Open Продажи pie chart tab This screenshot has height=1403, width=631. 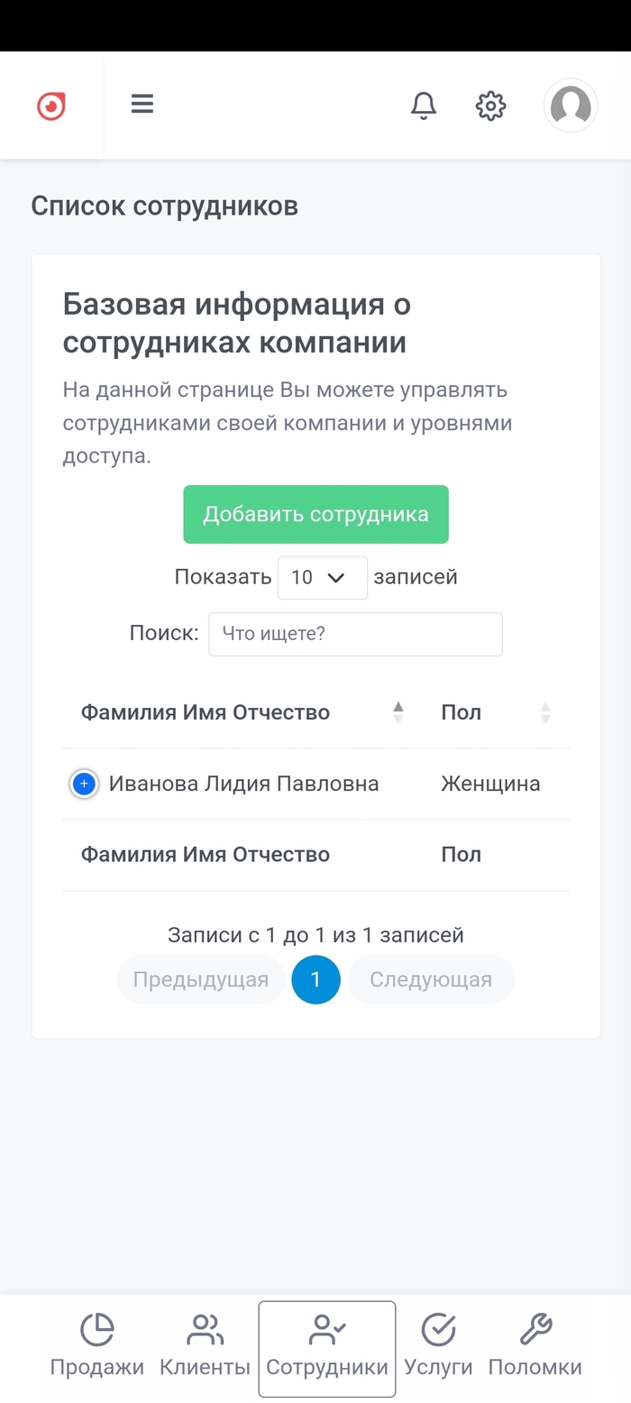pos(97,1345)
